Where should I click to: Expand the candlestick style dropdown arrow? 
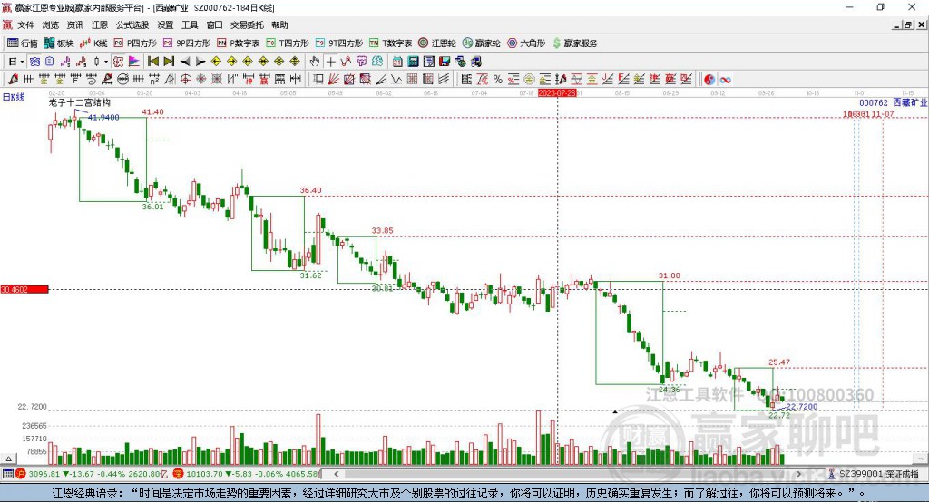(x=106, y=62)
